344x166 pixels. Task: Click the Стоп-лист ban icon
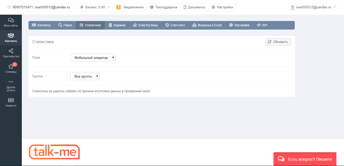(x=167, y=25)
